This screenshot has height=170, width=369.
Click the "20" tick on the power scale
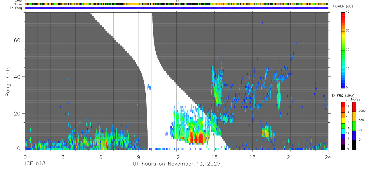(348, 49)
